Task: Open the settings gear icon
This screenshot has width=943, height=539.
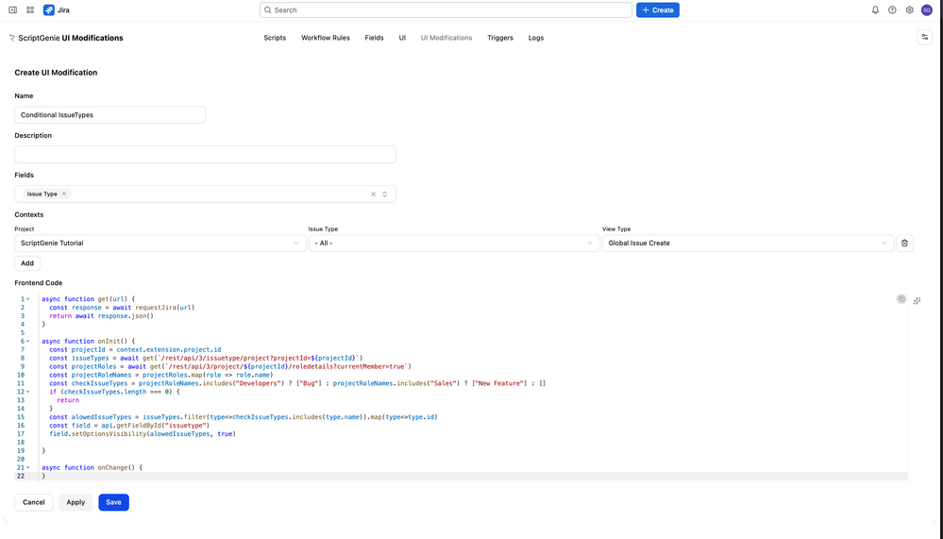Action: 909,10
